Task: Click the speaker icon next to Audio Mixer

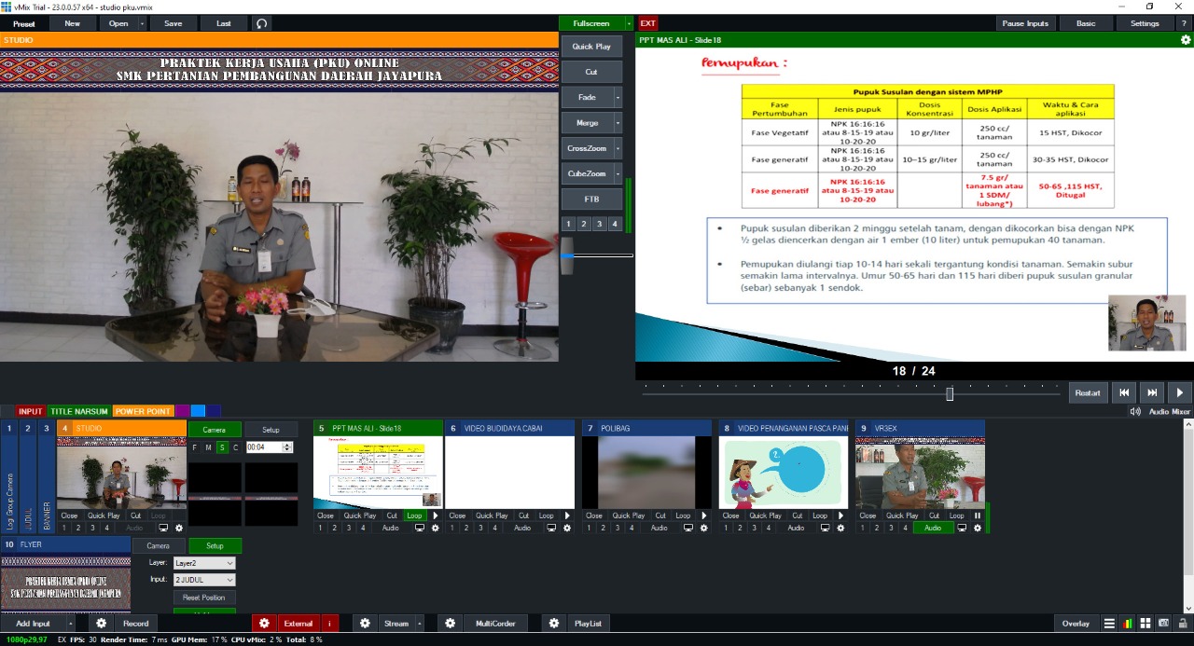Action: (x=1135, y=411)
